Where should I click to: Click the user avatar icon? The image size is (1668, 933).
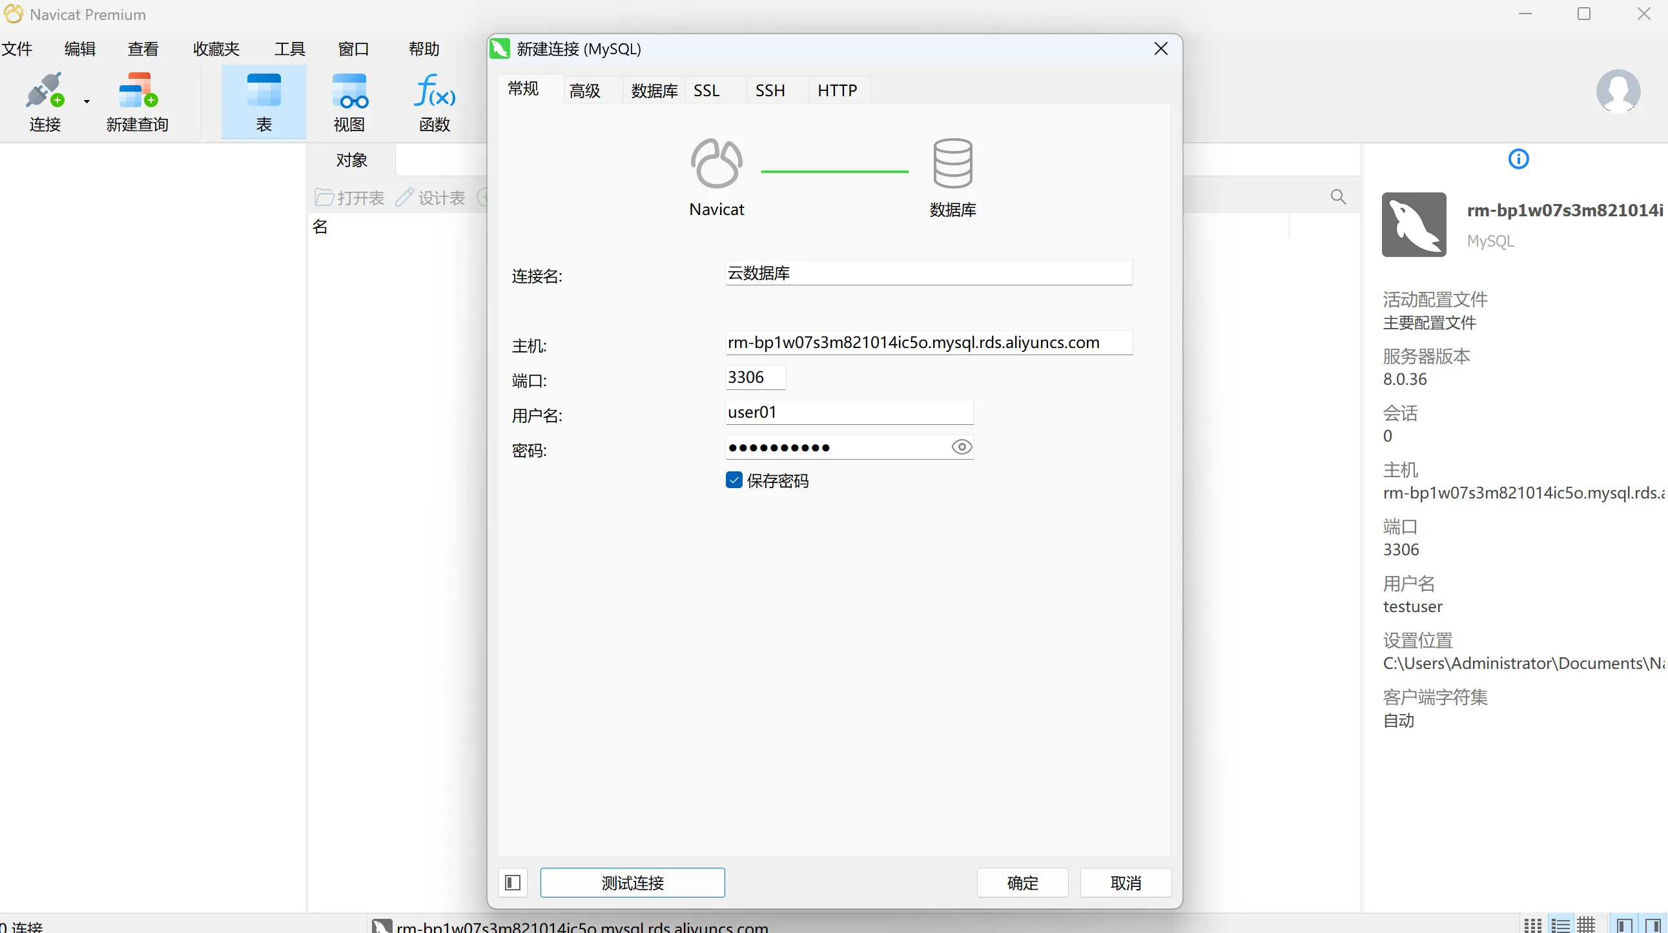click(1618, 91)
